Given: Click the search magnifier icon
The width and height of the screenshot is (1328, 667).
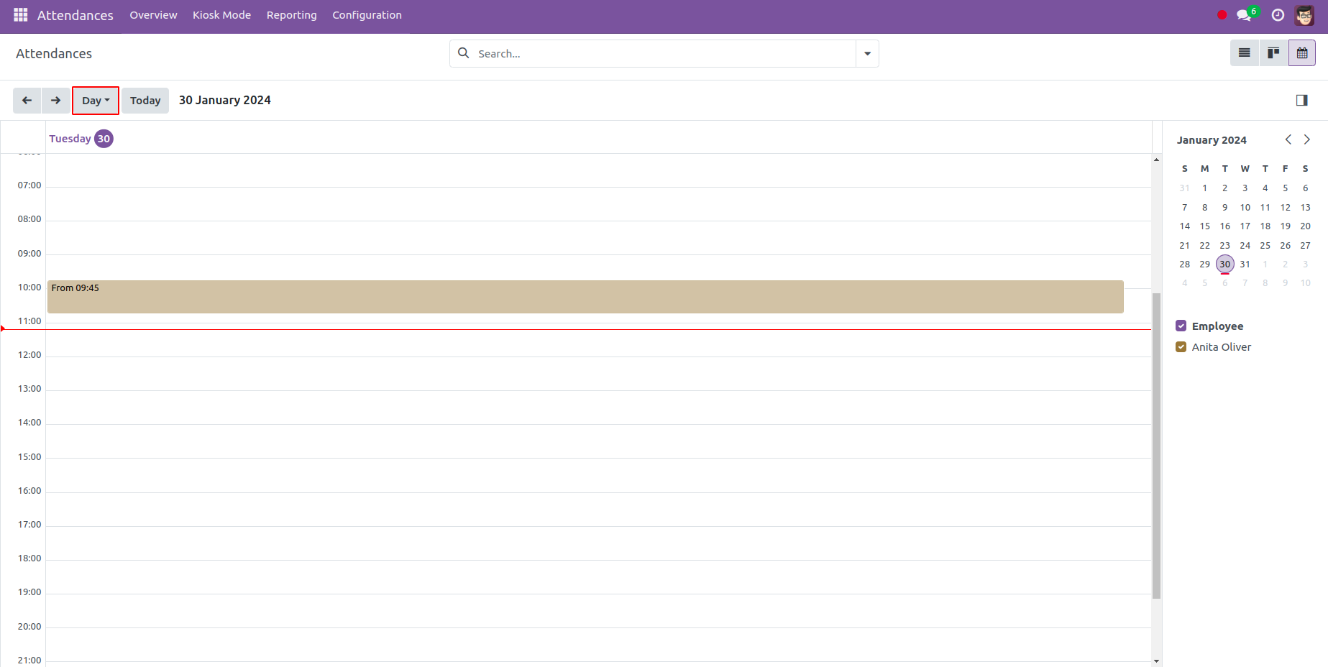Looking at the screenshot, I should pyautogui.click(x=464, y=53).
